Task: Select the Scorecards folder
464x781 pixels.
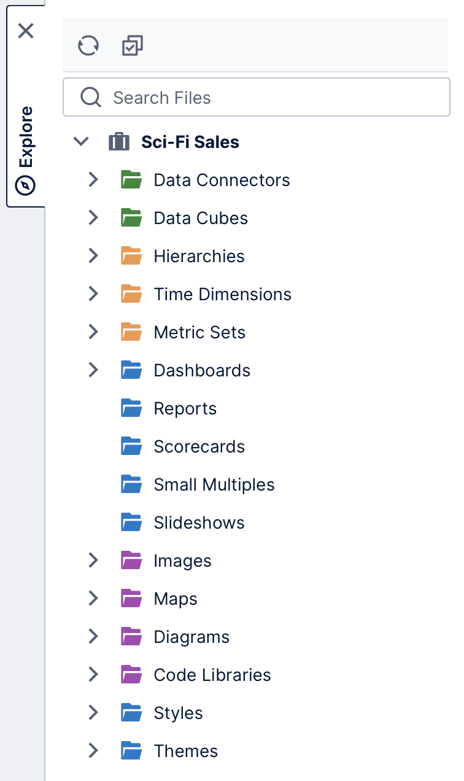Action: [x=199, y=446]
